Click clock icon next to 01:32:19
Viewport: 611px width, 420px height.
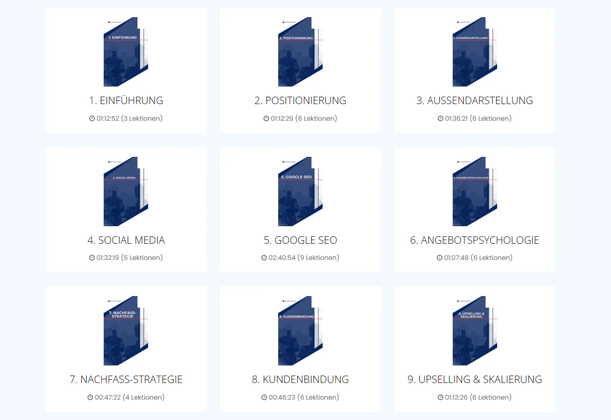point(92,258)
